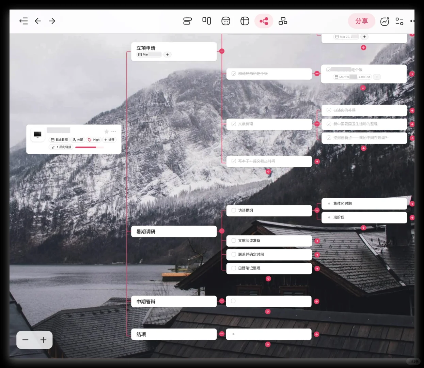Open the 1 反向链接 backlink chip

coord(61,147)
